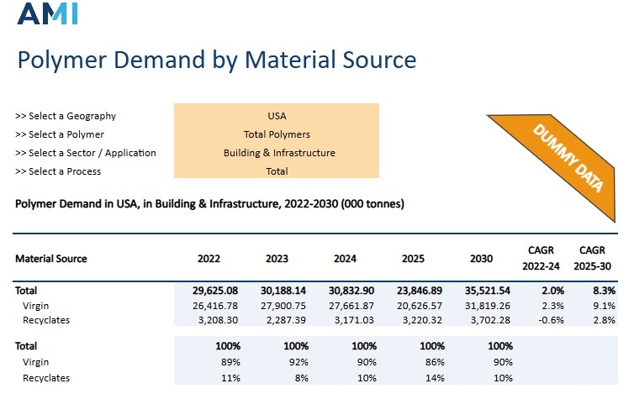Click the CAGR 2022-24 column header
Viewport: 634px width, 399px height.
541,258
